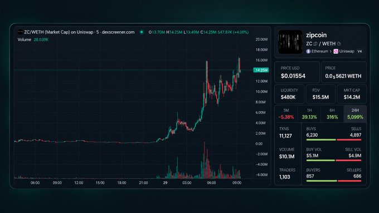Click the 20.00M price axis label
The width and height of the screenshot is (379, 213).
(x=261, y=39)
